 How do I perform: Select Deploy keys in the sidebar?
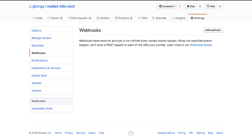point(39,75)
